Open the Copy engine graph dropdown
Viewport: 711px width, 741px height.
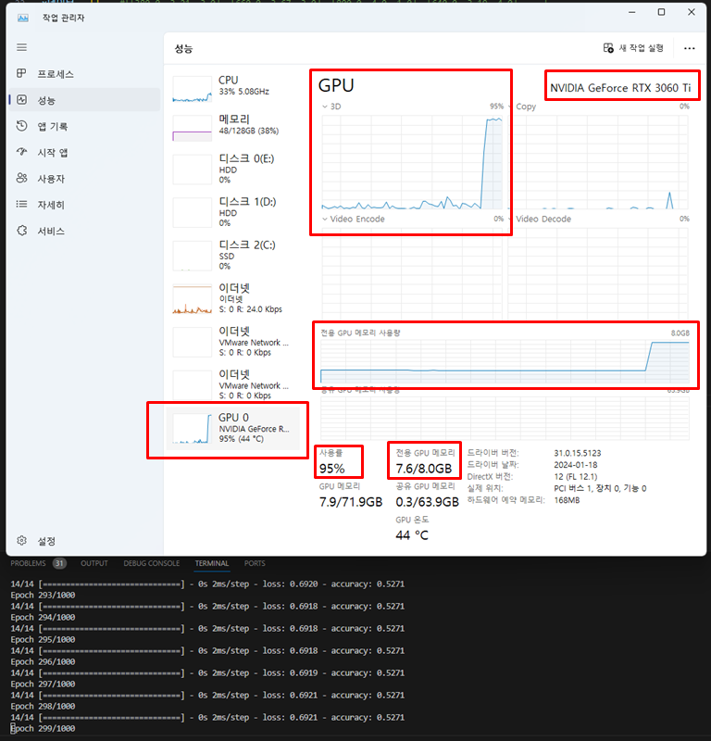click(x=510, y=107)
